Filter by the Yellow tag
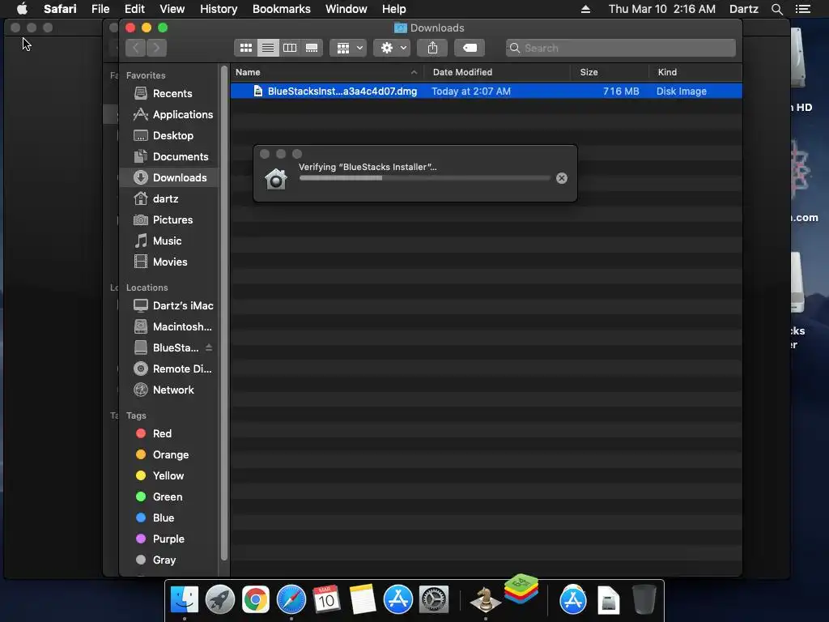The width and height of the screenshot is (829, 622). click(169, 476)
